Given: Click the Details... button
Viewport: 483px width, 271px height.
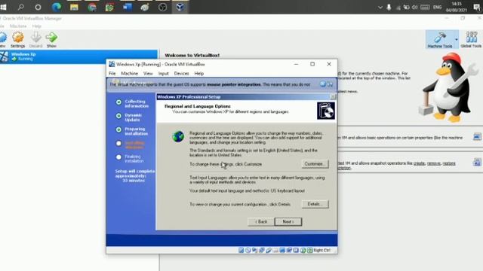Looking at the screenshot, I should tap(315, 204).
